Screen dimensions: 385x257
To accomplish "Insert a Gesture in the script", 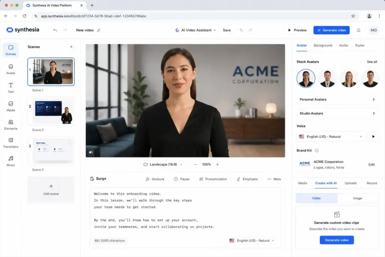I will [155, 179].
